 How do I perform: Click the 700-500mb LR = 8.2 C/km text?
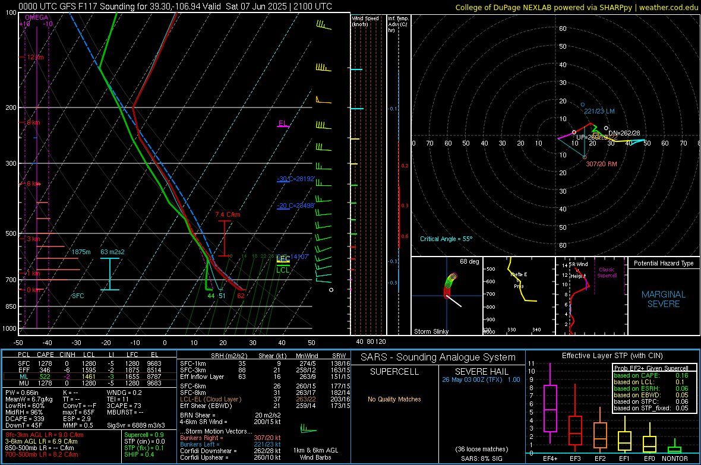point(42,454)
